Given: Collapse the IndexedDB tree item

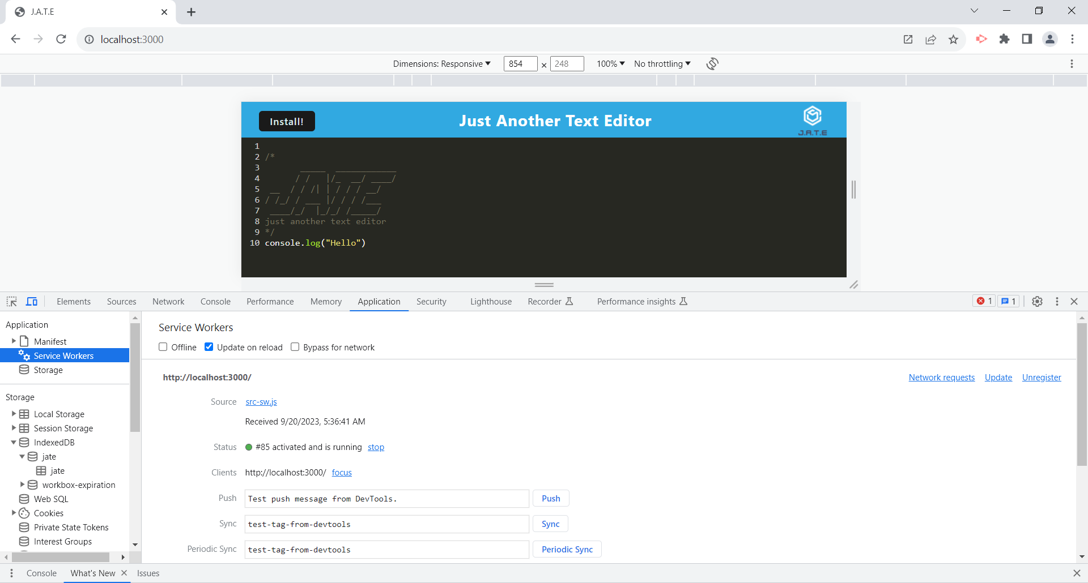Looking at the screenshot, I should coord(14,442).
